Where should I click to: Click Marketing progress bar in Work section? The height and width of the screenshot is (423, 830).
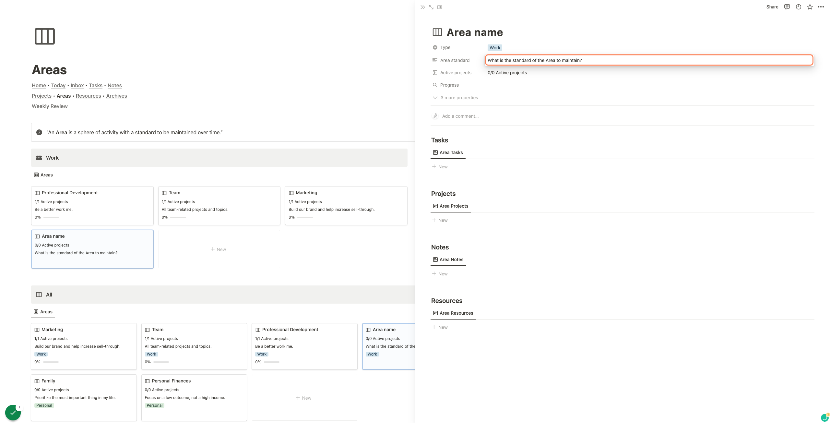305,217
